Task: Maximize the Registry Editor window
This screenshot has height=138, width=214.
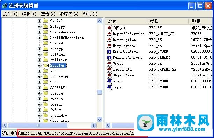Action: pos(200,6)
